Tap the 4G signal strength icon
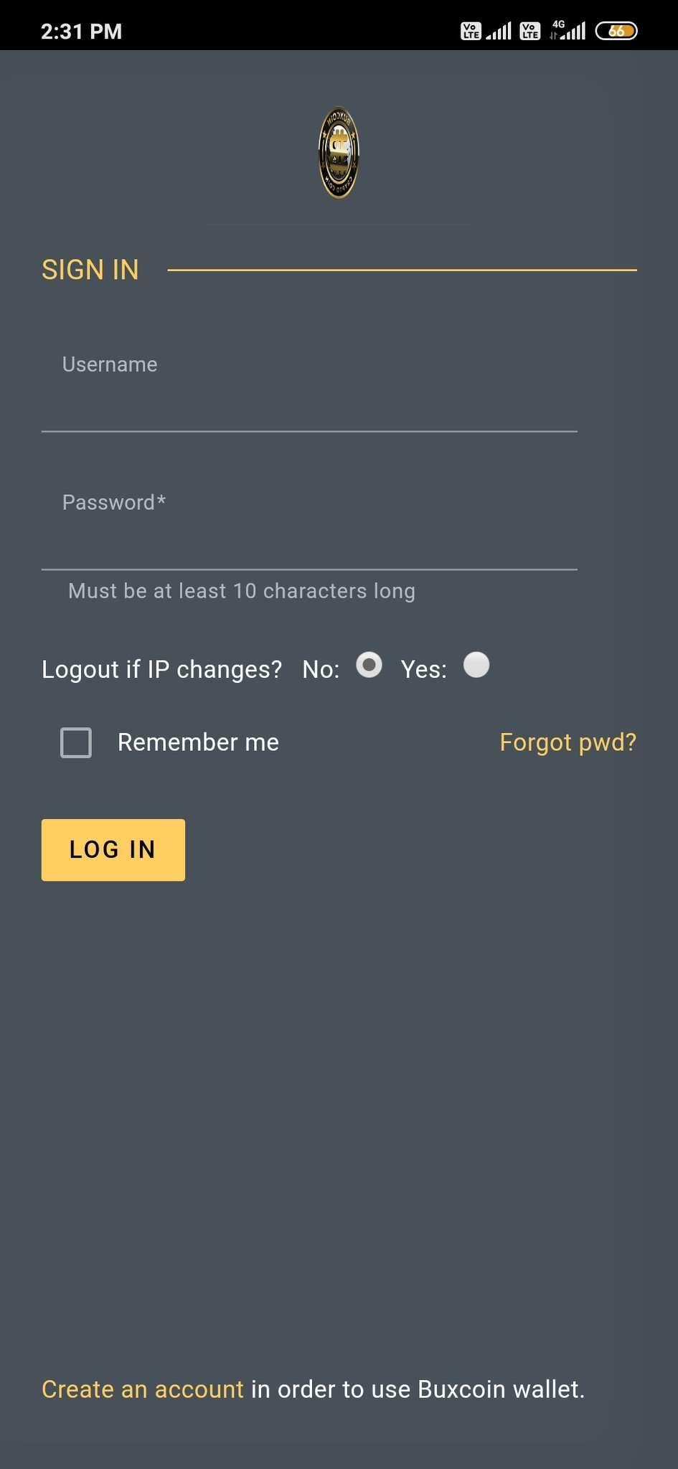This screenshot has height=1469, width=678. (568, 30)
